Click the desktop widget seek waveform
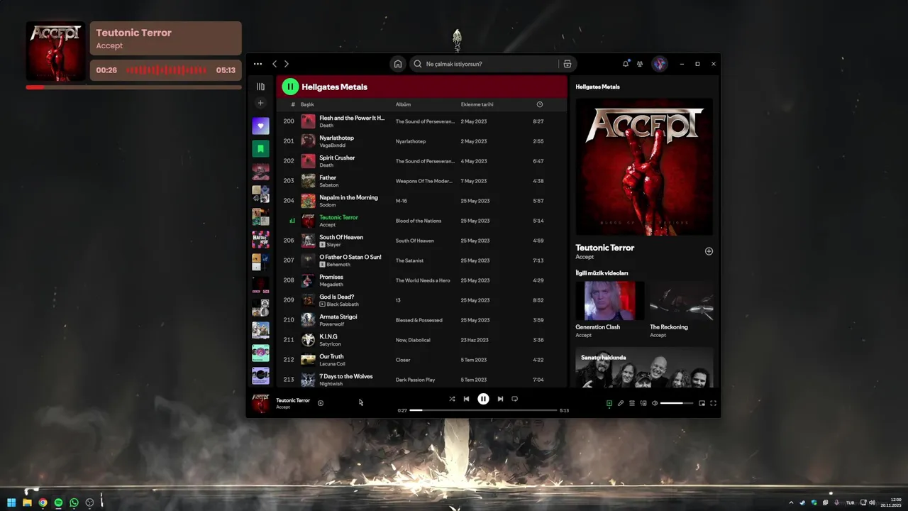908x511 pixels. coord(167,70)
